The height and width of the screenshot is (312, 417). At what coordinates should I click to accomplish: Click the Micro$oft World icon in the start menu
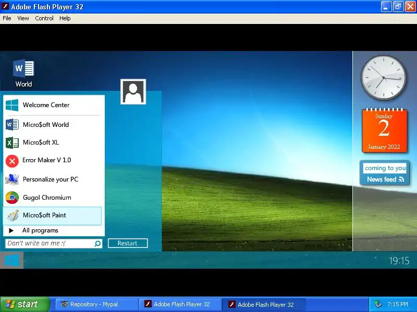point(12,125)
